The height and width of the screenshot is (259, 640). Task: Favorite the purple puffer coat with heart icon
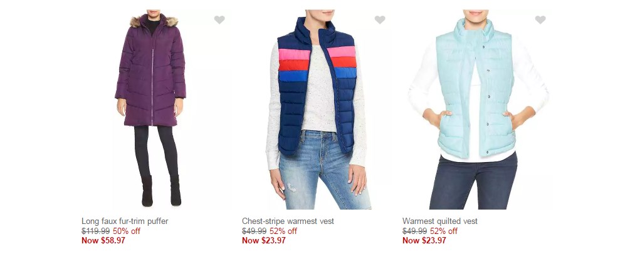click(219, 19)
